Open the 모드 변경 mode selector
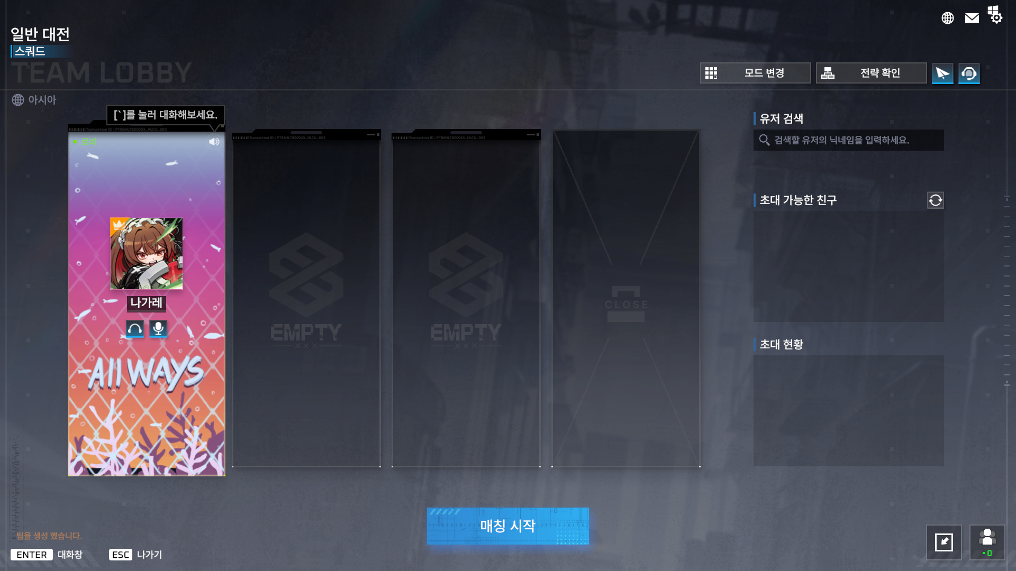 pos(755,73)
